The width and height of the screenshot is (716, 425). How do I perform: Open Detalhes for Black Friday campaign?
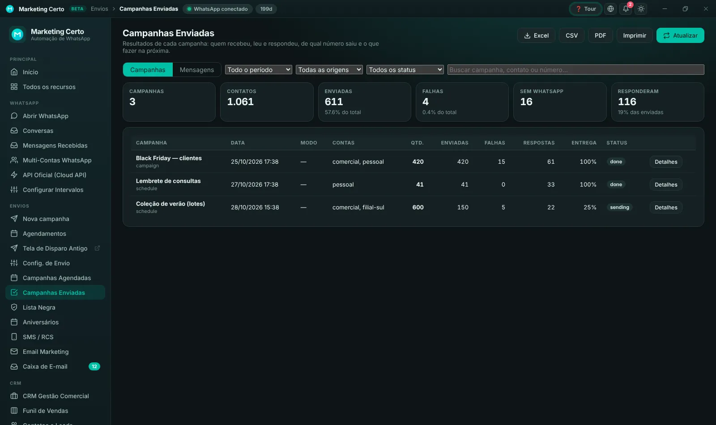666,162
